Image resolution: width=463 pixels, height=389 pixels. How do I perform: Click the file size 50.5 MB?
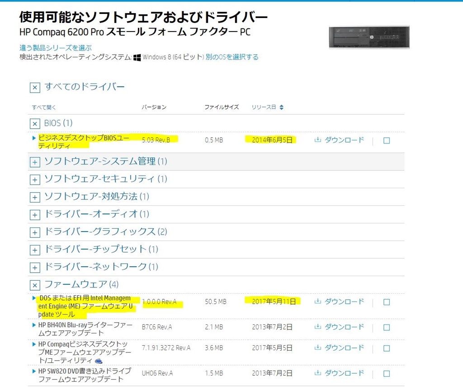tap(216, 302)
